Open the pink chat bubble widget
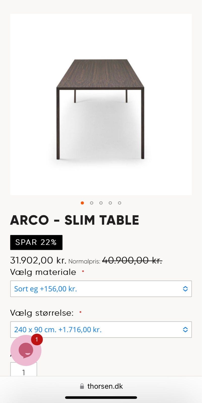Screen dimensions: 202x403 click(x=25, y=351)
